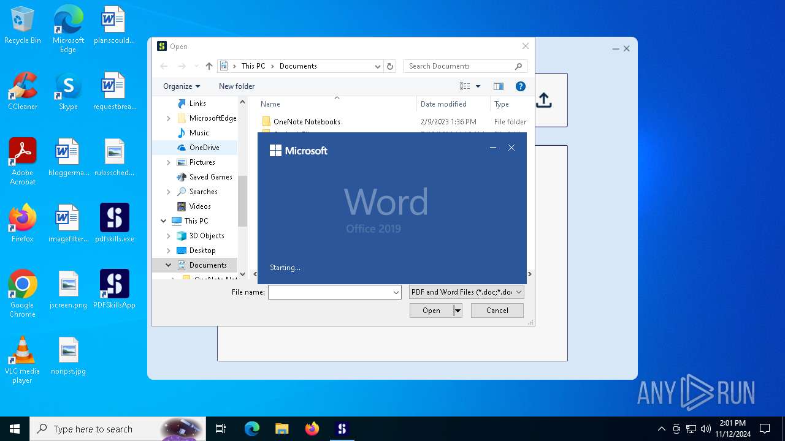
Task: Open Skype desktop shortcut
Action: tap(68, 92)
